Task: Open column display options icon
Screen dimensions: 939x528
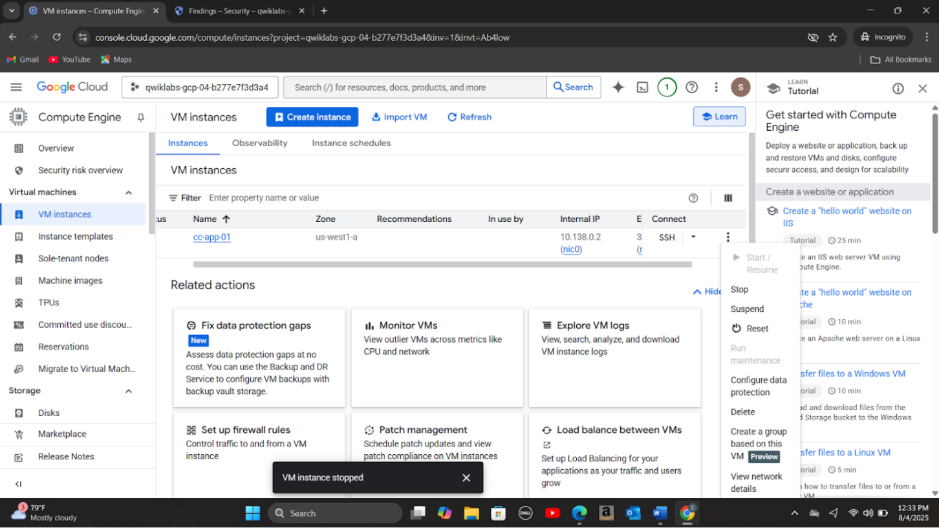Action: (728, 198)
